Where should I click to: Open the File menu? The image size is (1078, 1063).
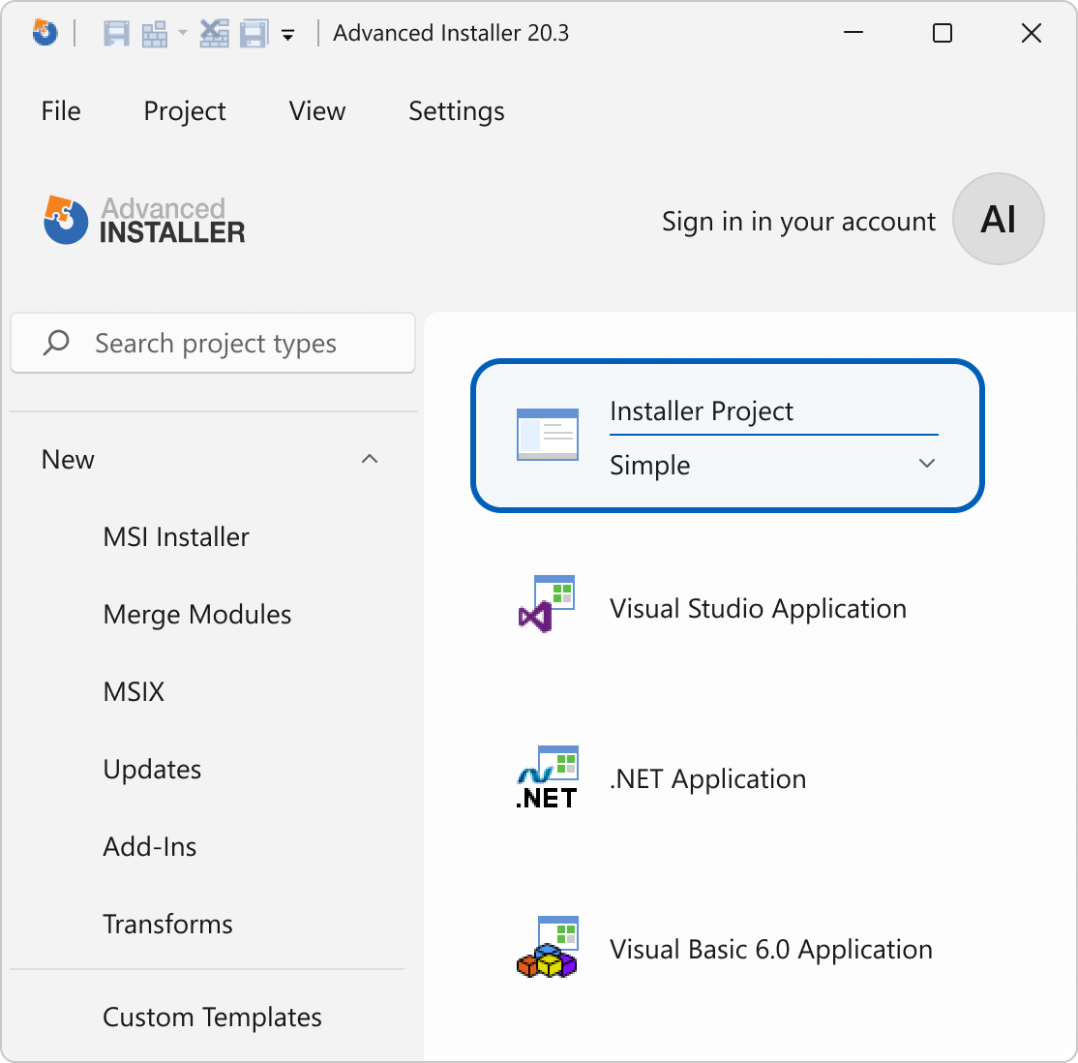pyautogui.click(x=61, y=110)
